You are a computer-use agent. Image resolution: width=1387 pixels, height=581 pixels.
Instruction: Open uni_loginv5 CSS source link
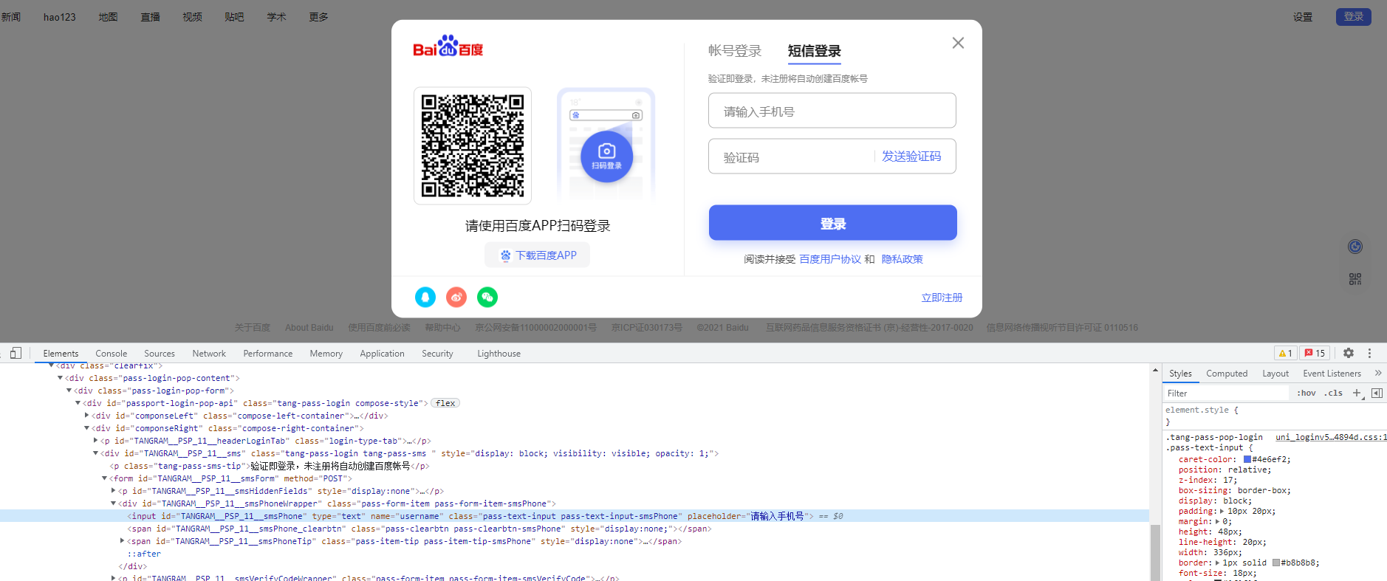click(1331, 437)
